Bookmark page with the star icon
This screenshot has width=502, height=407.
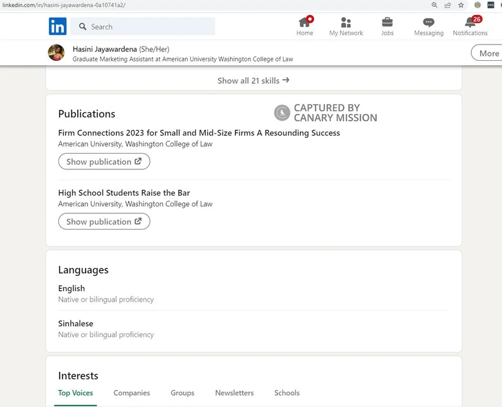click(461, 5)
